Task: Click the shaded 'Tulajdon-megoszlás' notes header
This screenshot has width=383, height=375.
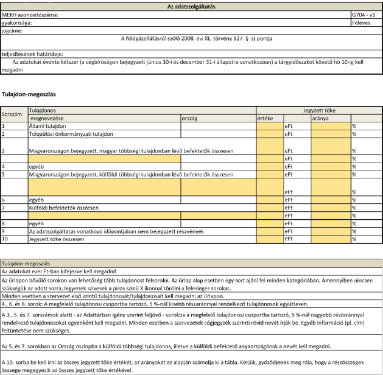Action: (x=191, y=264)
